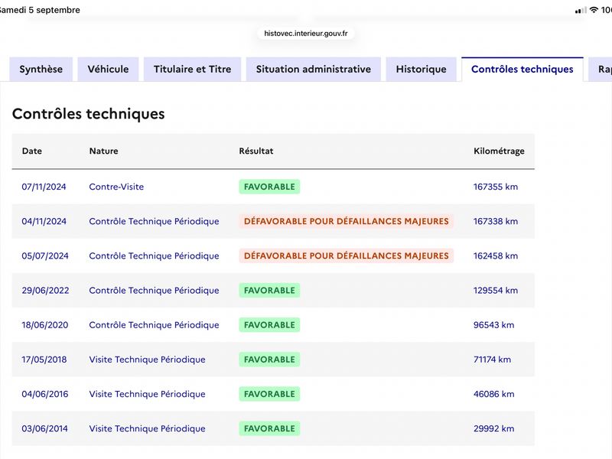The width and height of the screenshot is (612, 459).
Task: Click the Résultat column header
Action: pyautogui.click(x=256, y=151)
